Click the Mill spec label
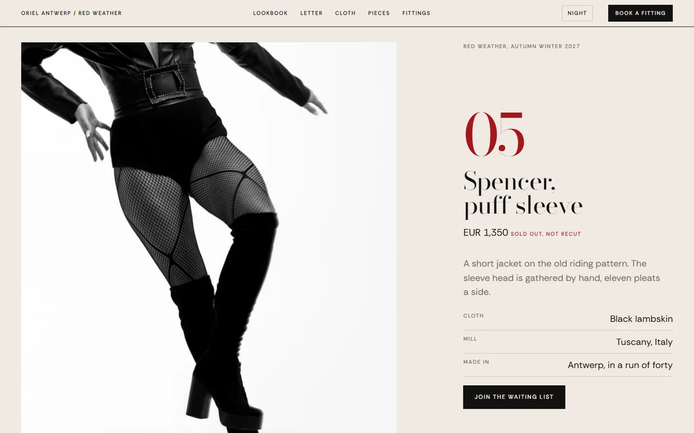 470,339
